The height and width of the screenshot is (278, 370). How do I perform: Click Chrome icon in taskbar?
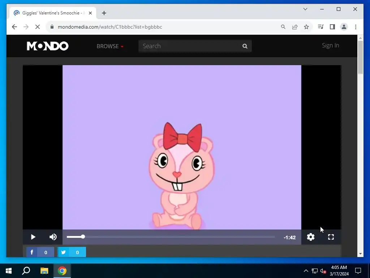[62, 271]
